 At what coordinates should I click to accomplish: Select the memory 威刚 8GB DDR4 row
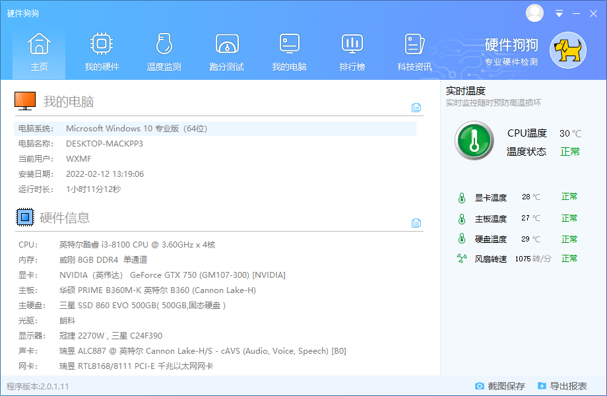[x=83, y=260]
